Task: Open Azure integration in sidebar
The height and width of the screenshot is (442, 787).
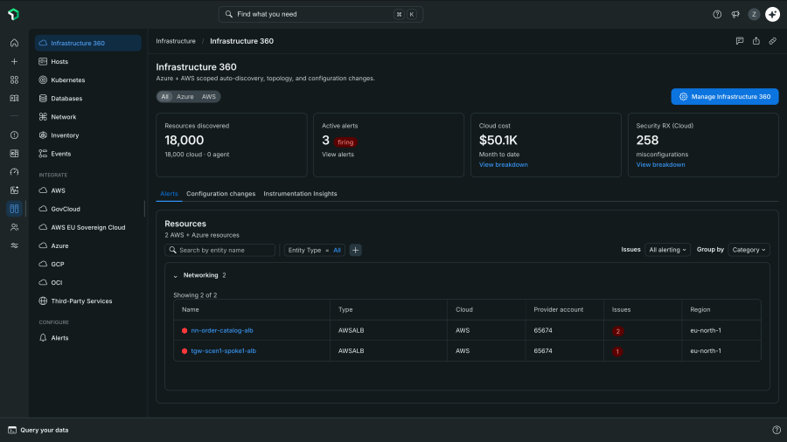Action: click(87, 245)
